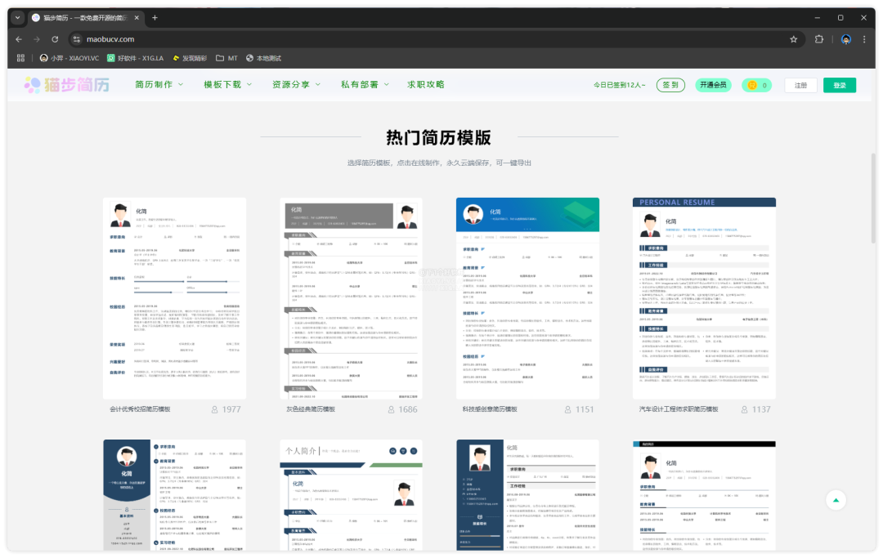Viewport: 883px width, 558px height.
Task: Reload the page with refresh icon
Action: (55, 39)
